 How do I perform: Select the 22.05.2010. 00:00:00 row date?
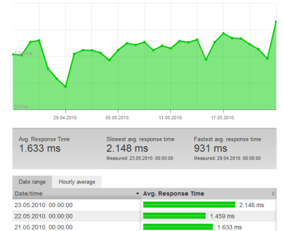tap(43, 216)
